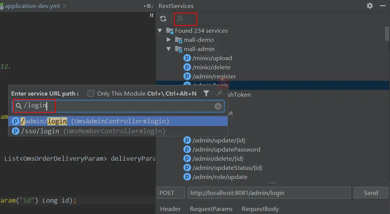The image size is (390, 214).
Task: Click POST icon of /admin/register
Action: [x=187, y=76]
